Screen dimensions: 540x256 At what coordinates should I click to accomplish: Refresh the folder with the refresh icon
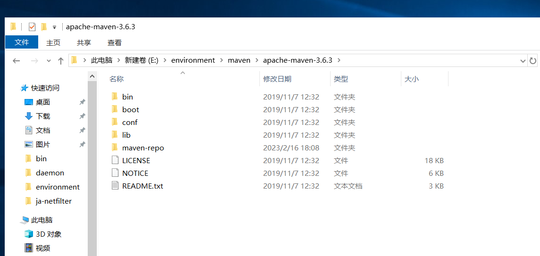[x=533, y=61]
